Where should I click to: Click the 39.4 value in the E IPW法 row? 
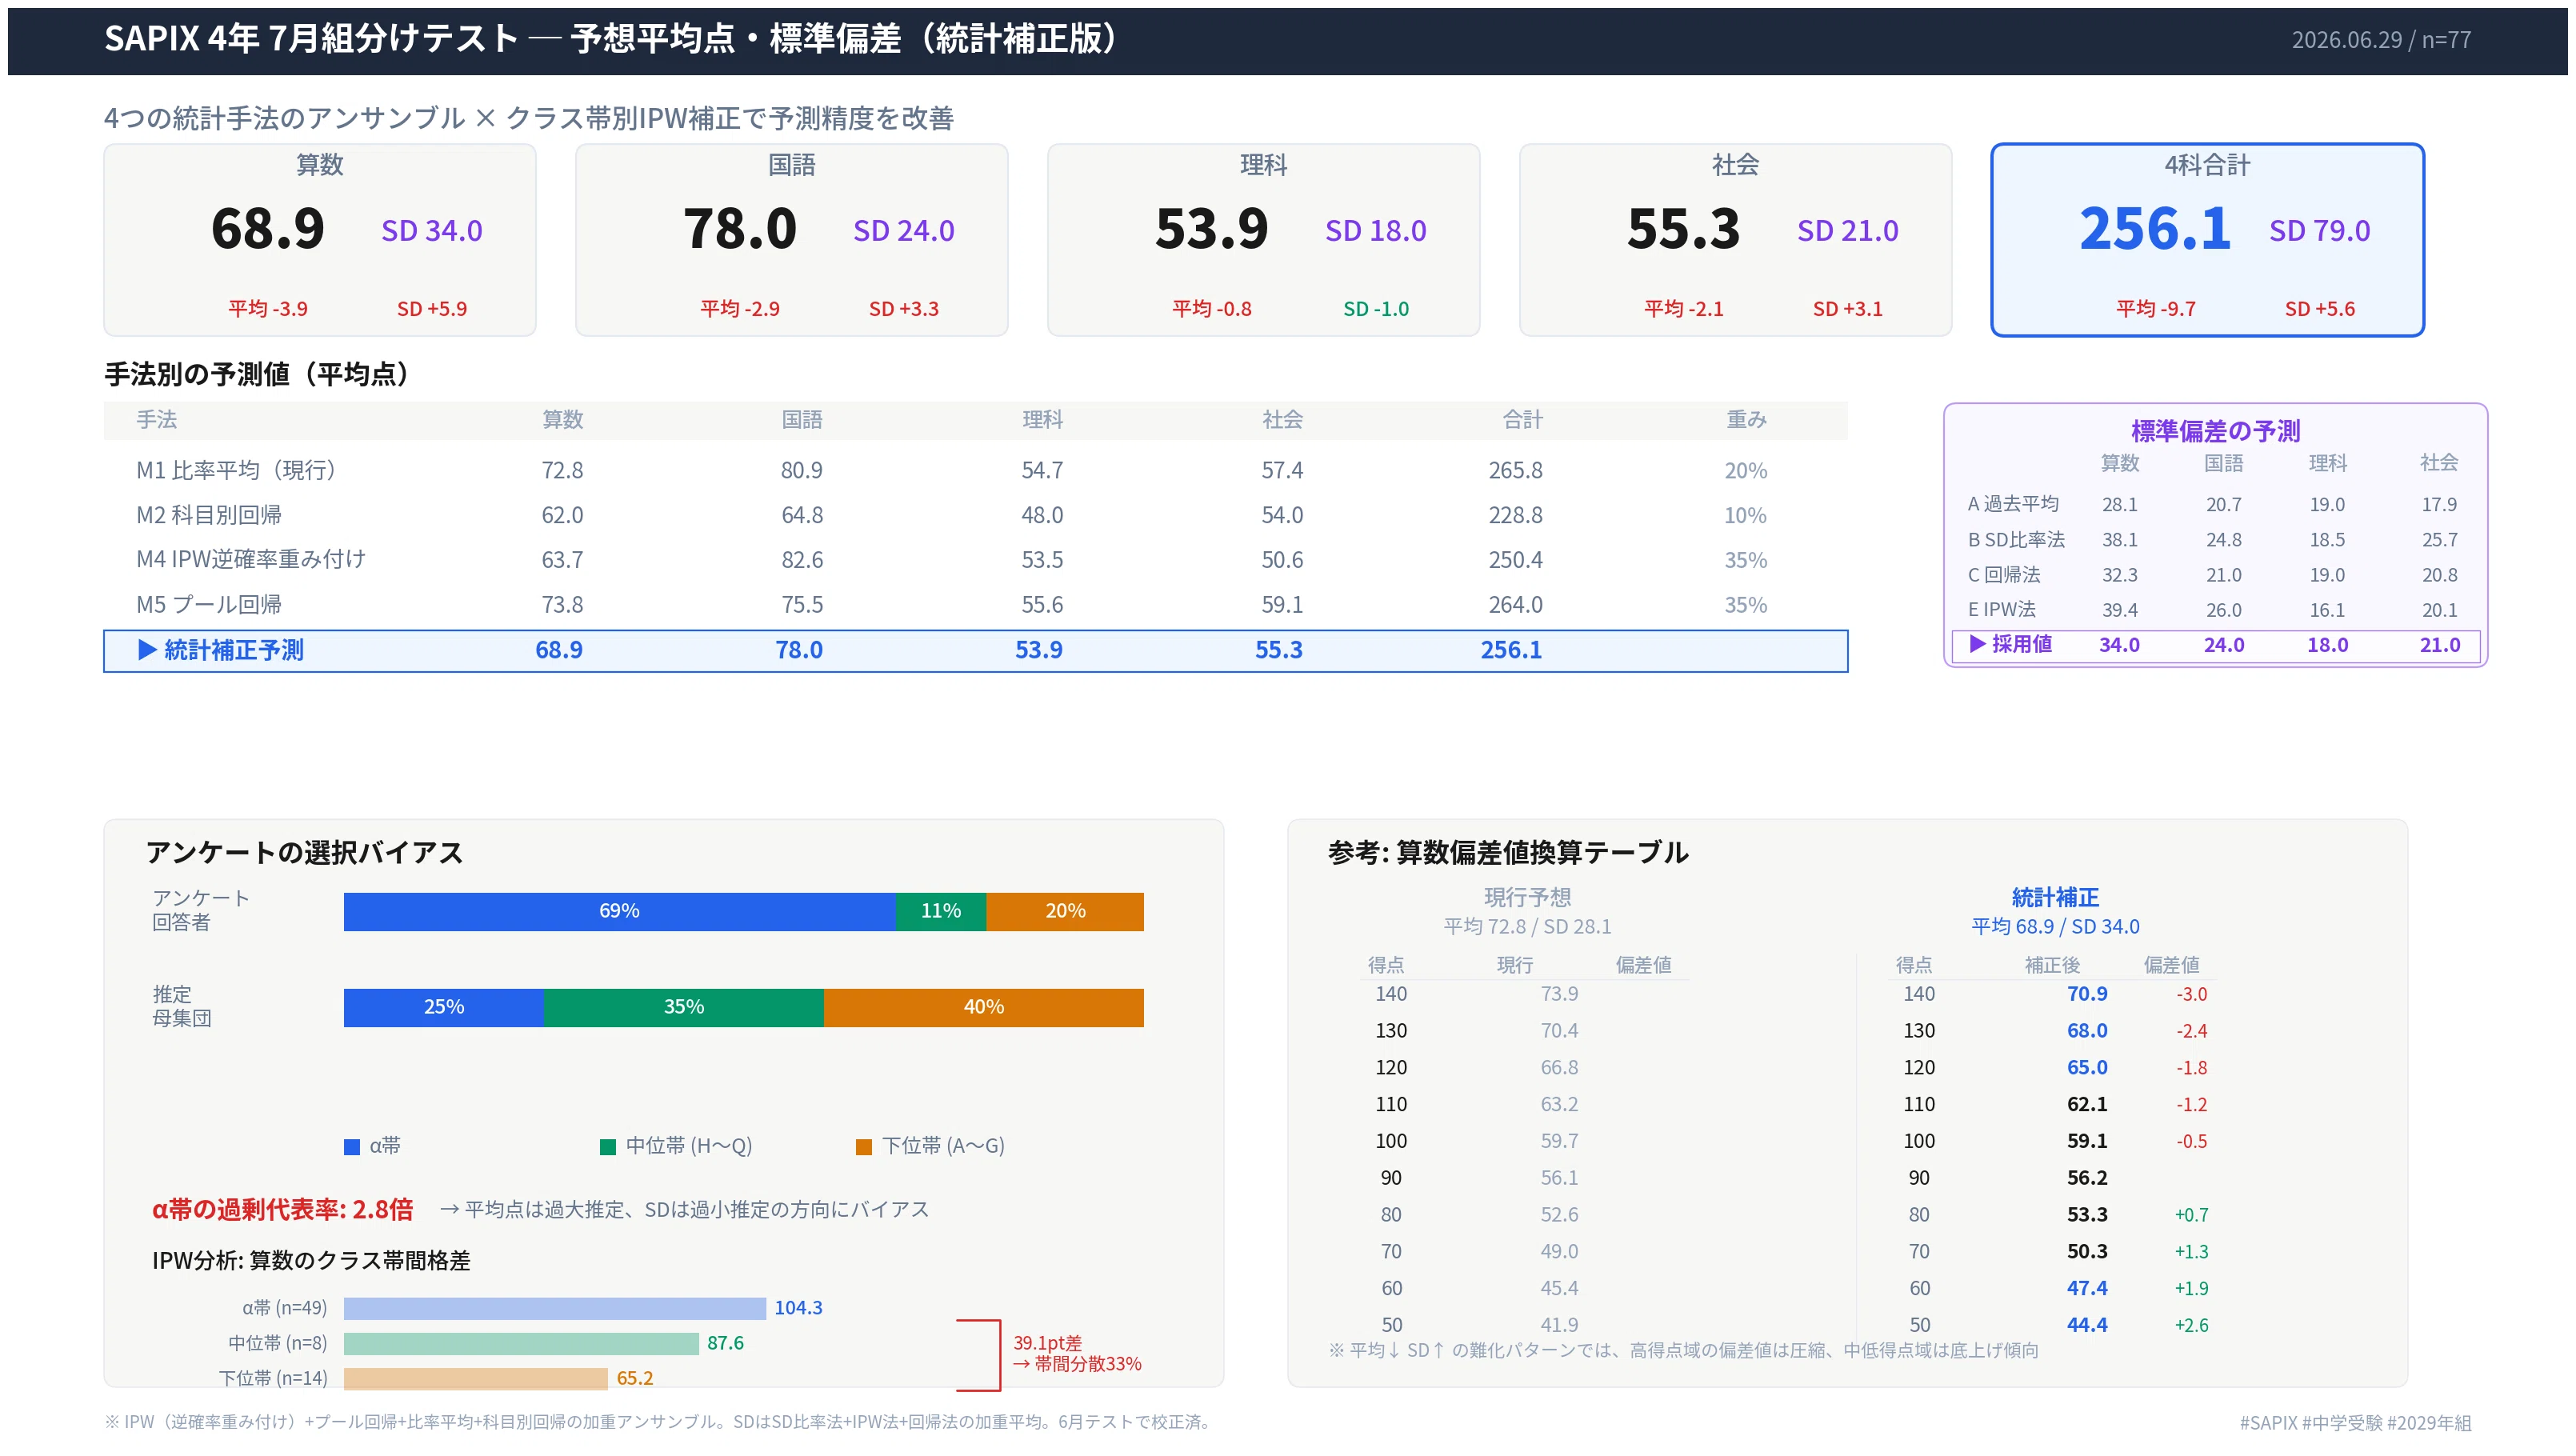click(x=2119, y=610)
